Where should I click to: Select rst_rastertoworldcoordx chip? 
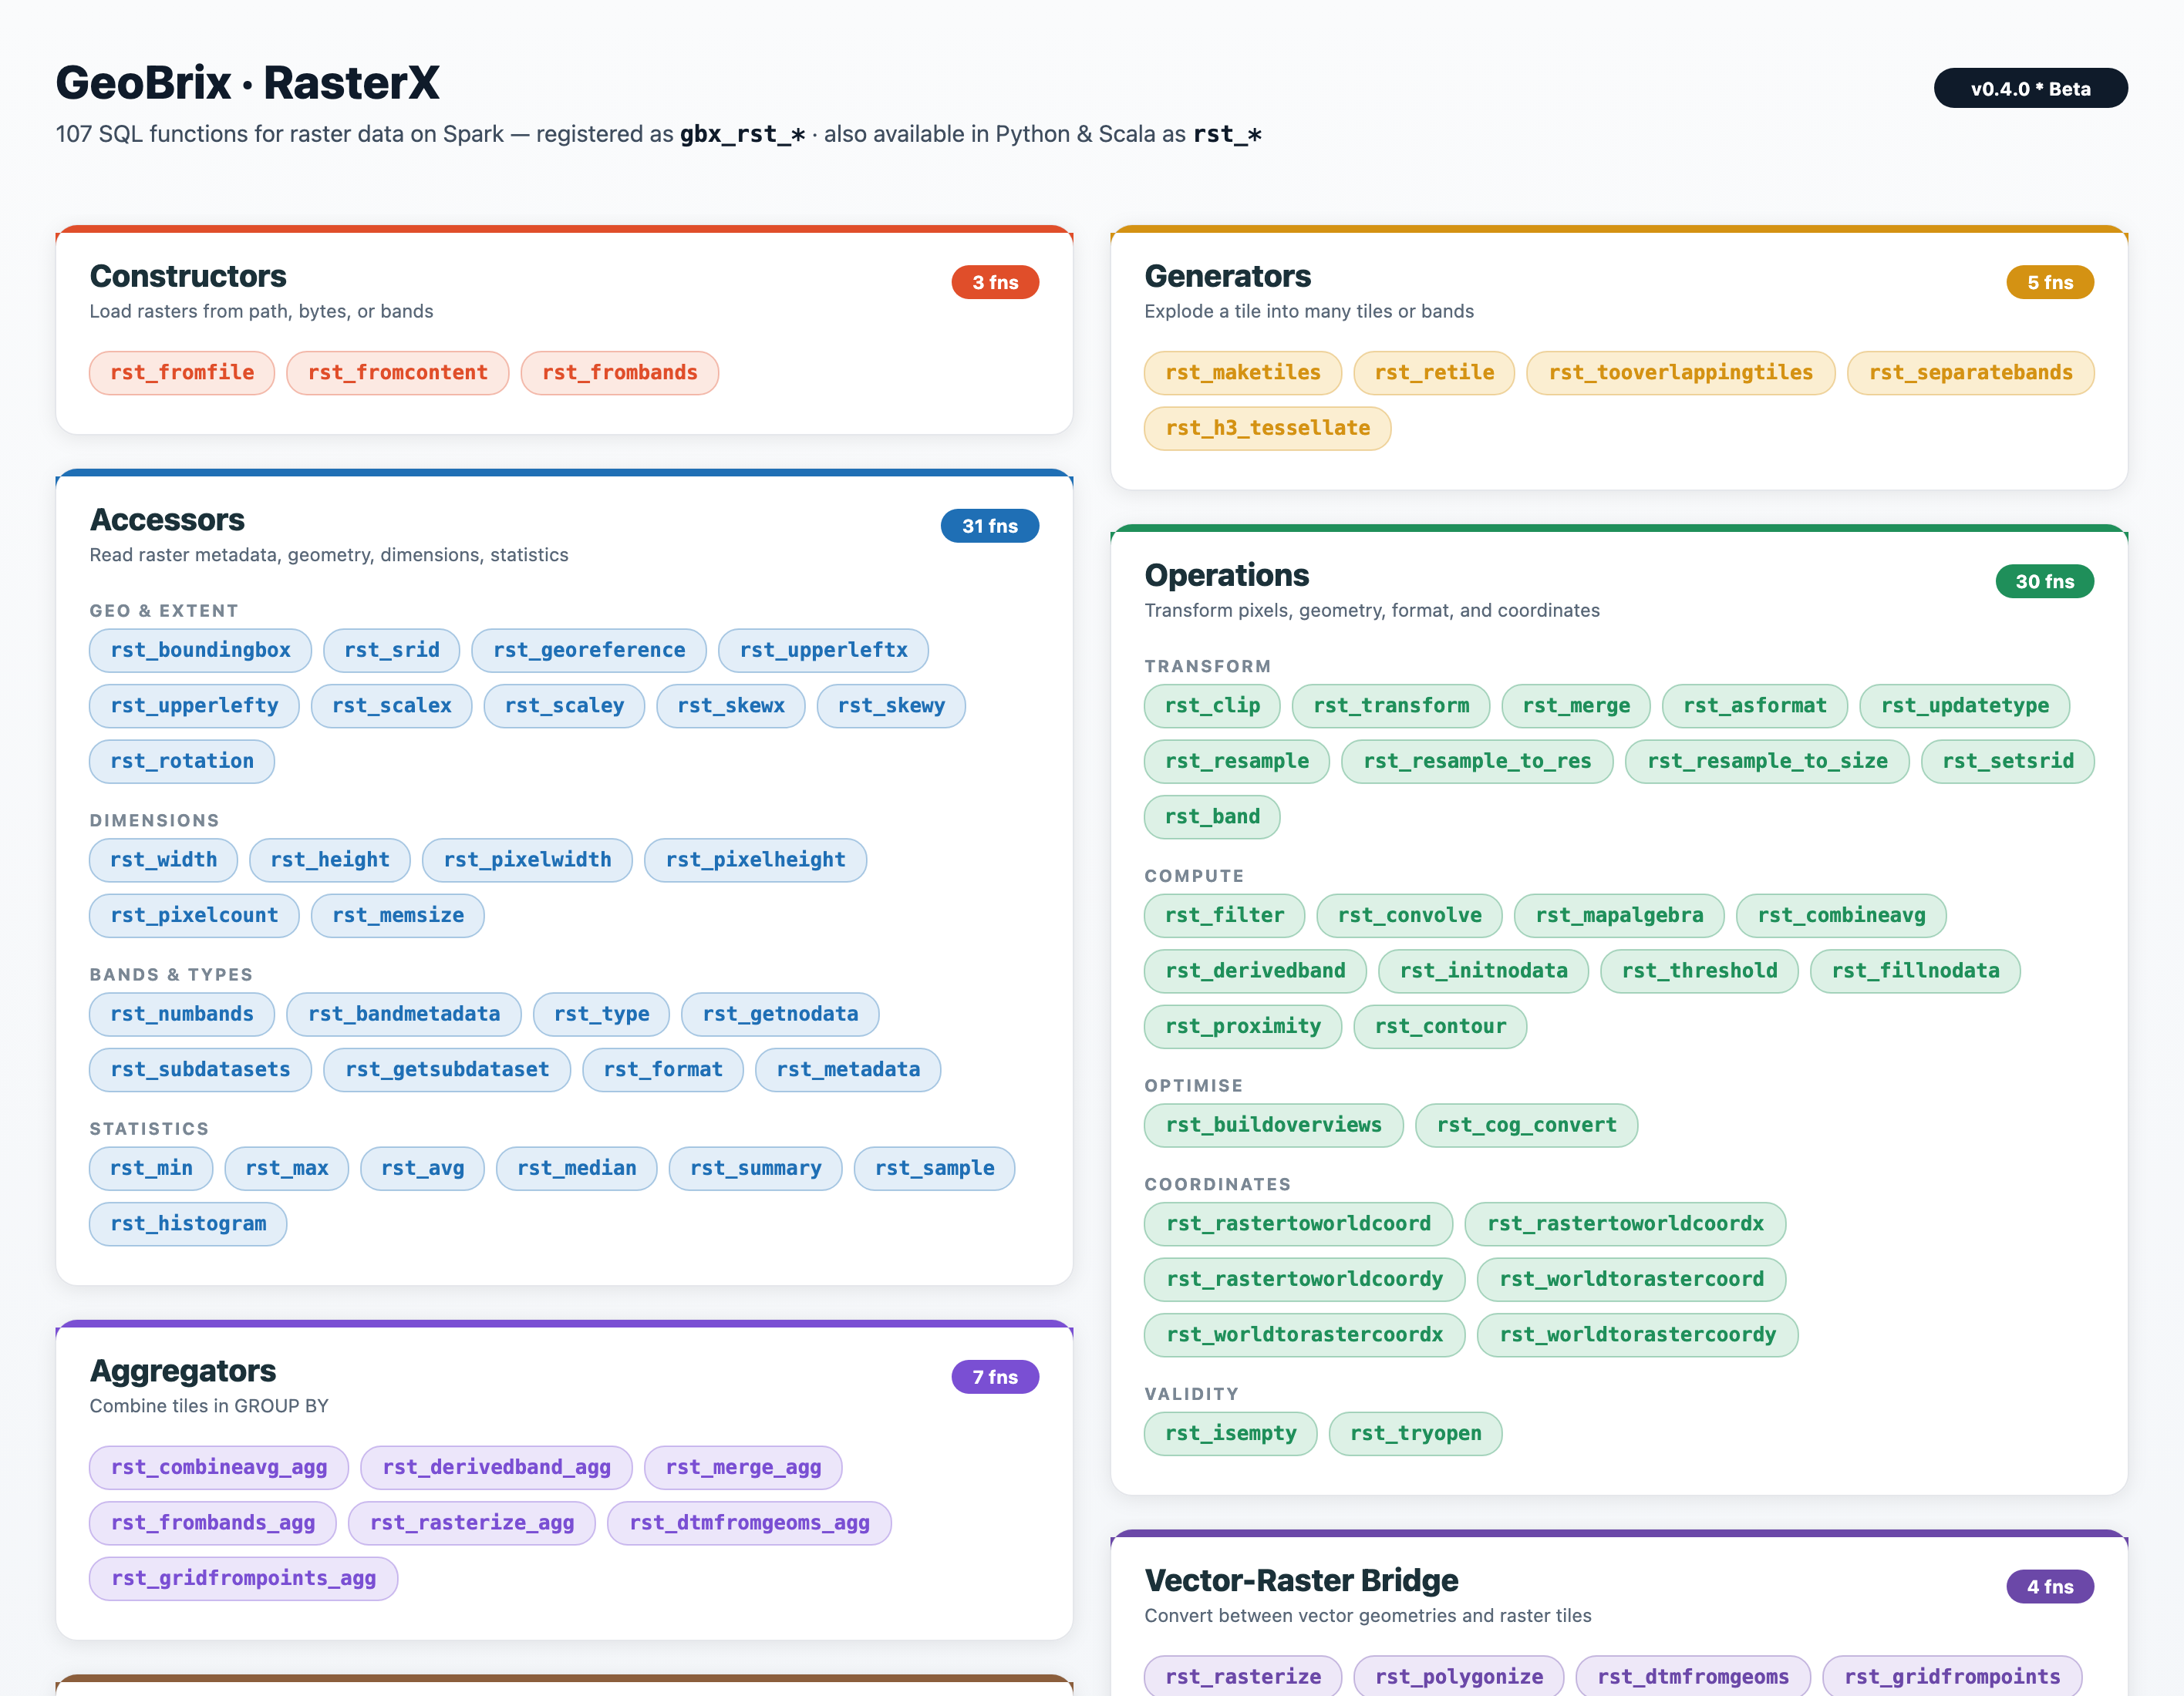click(1626, 1224)
